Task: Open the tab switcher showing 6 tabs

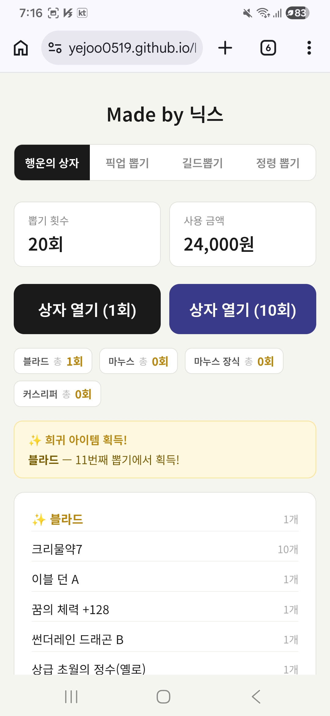Action: click(268, 48)
